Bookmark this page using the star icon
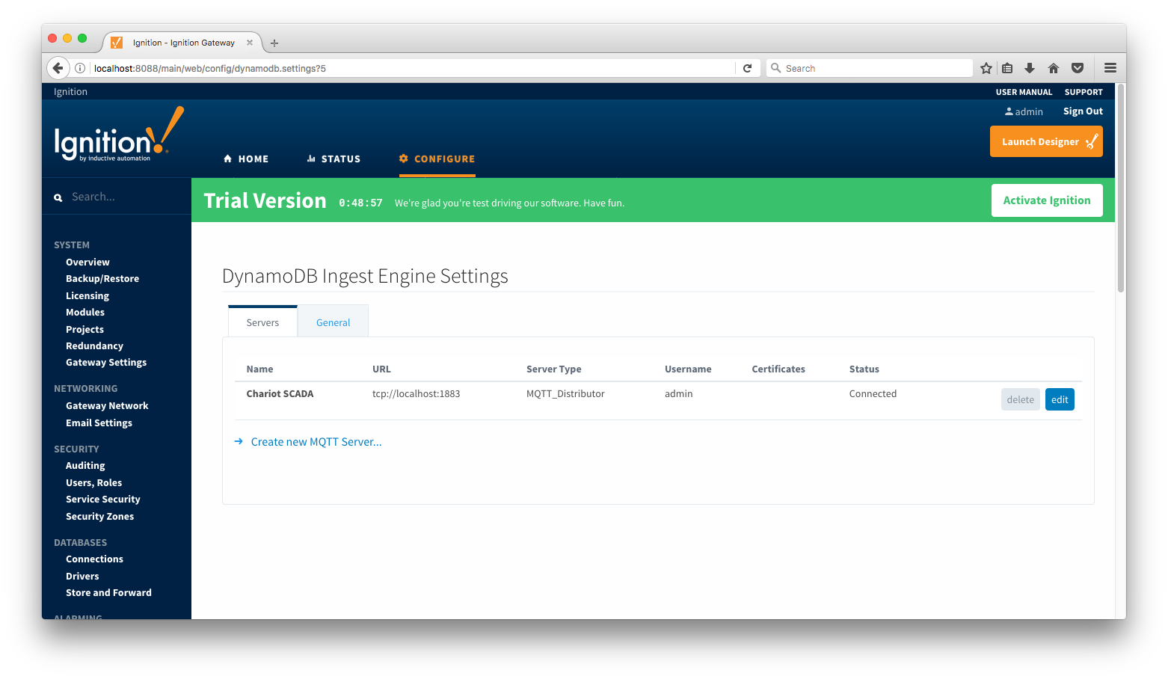Screen dimensions: 1168x679 click(x=986, y=68)
